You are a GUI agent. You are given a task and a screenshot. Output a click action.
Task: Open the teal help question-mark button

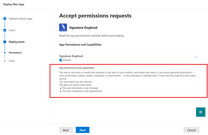coord(201,112)
